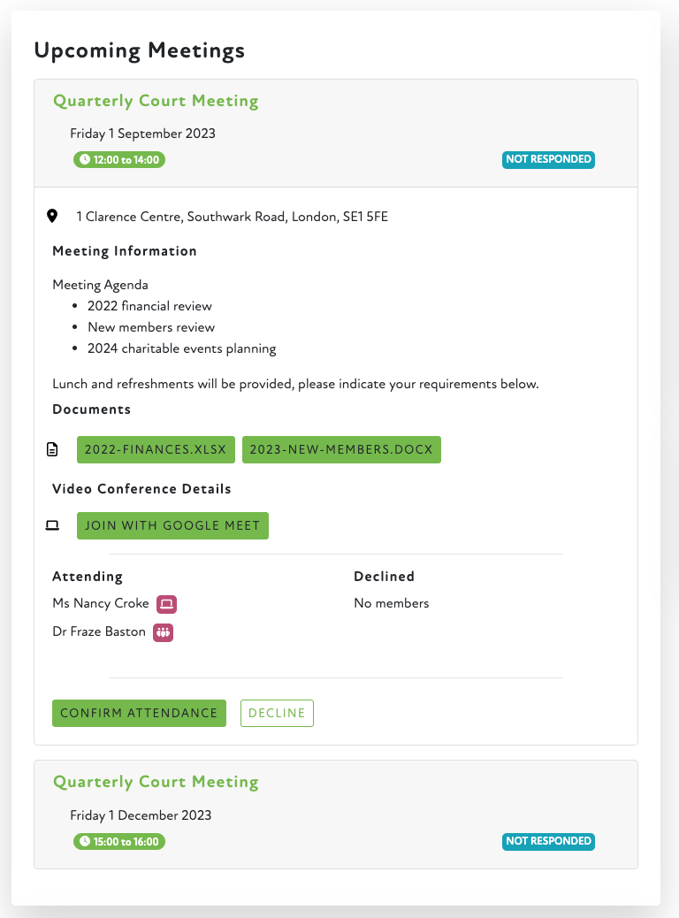Click the clock icon in 12:00 badge
This screenshot has width=679, height=918.
pos(85,160)
